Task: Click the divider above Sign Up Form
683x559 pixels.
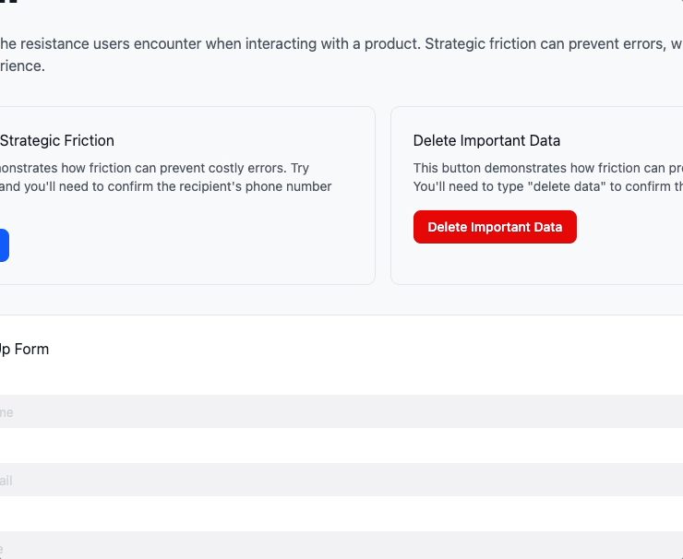Action: tap(341, 315)
